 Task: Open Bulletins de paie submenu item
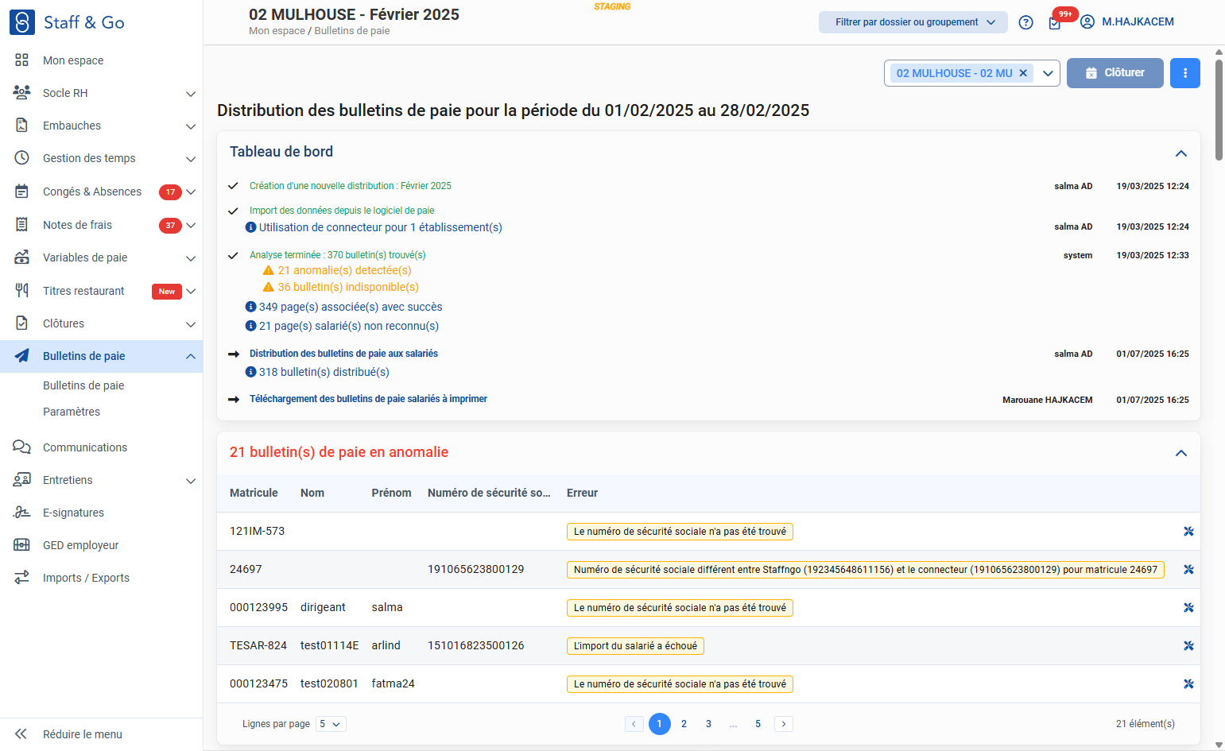(x=83, y=385)
